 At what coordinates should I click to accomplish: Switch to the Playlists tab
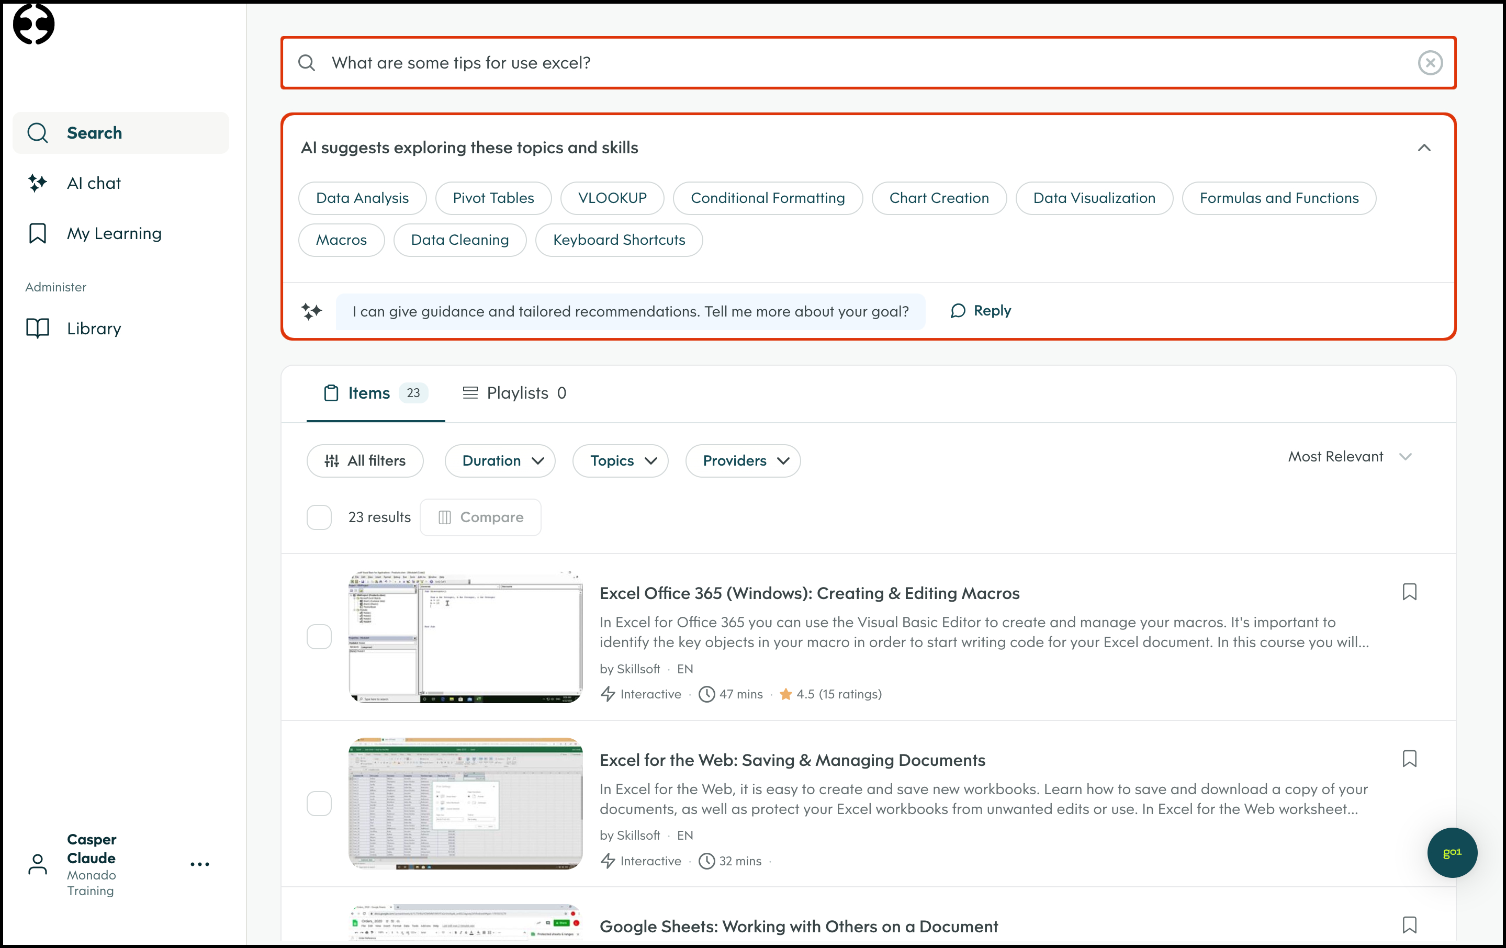point(514,393)
